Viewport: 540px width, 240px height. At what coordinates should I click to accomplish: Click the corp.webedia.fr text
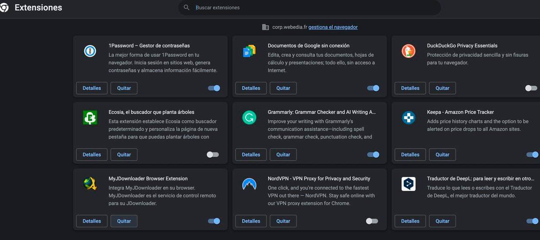coord(289,27)
